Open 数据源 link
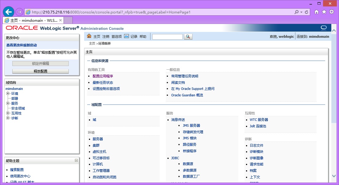339x185 pixels. tap(188, 164)
